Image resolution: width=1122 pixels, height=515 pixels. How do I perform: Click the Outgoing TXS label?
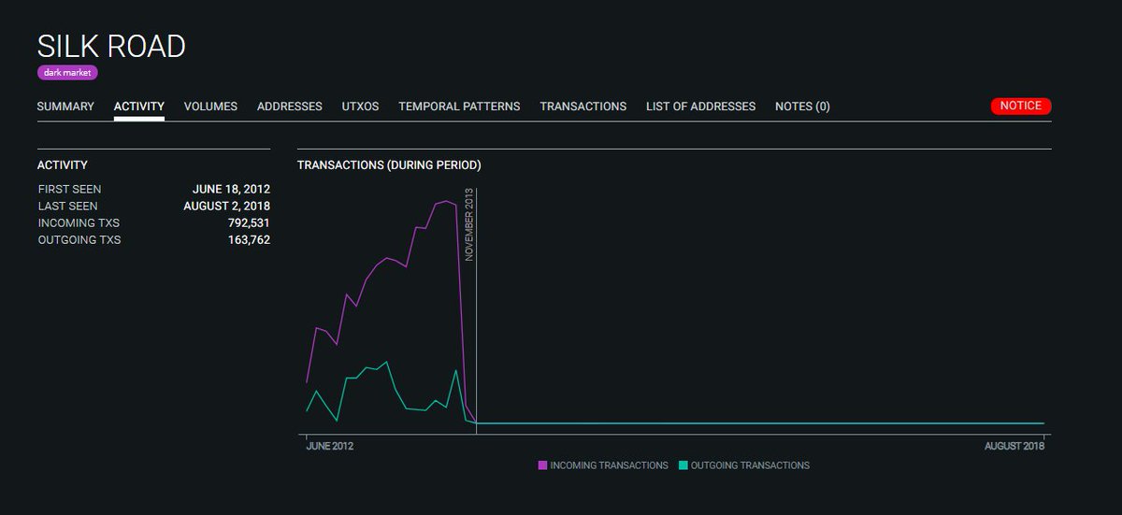[x=79, y=240]
